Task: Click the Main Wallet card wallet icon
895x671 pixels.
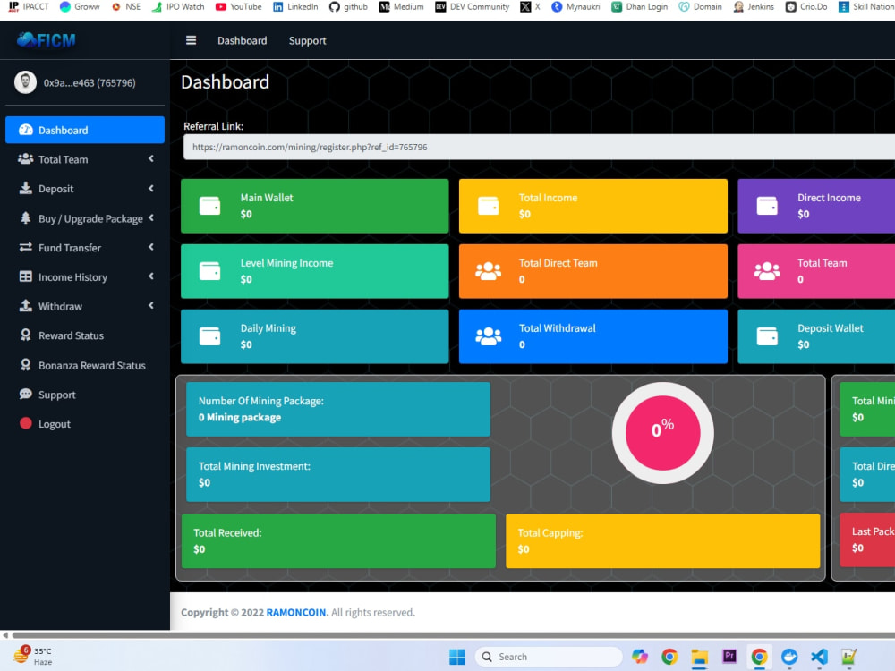Action: [x=209, y=206]
